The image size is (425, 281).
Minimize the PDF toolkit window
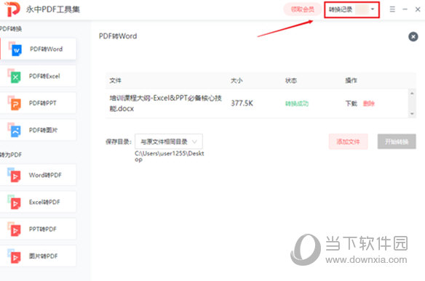[405, 9]
